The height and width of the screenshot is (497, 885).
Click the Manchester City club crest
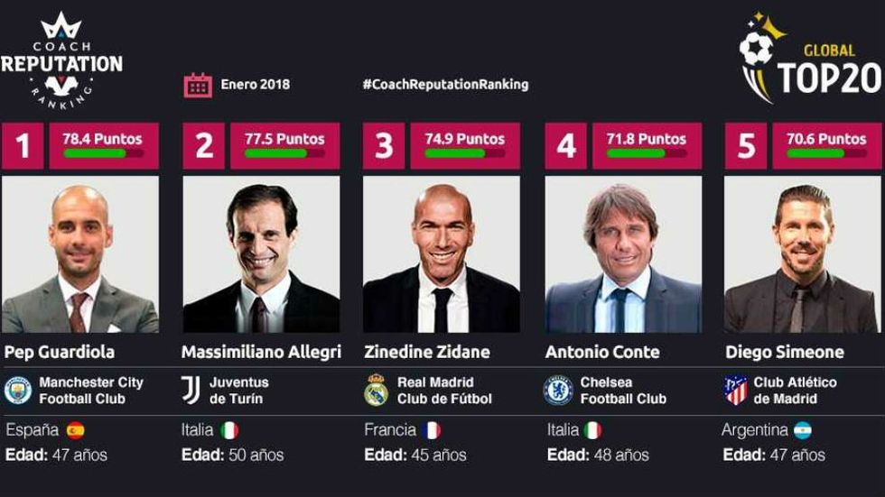tap(18, 390)
